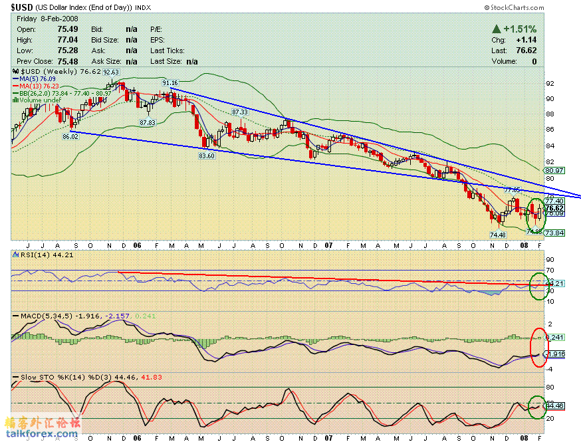Click the 87.83 price label
Viewport: 581px width, 444px height.
coord(148,122)
